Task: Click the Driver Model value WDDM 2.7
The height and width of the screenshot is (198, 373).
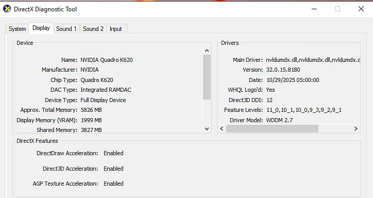Action: click(x=279, y=120)
